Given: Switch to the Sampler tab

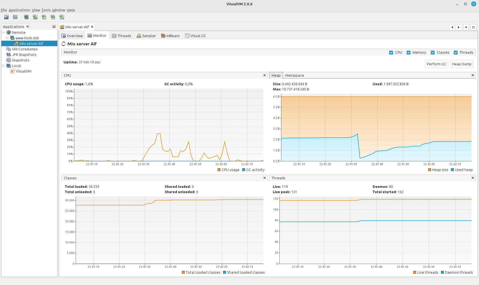Looking at the screenshot, I should tap(146, 36).
